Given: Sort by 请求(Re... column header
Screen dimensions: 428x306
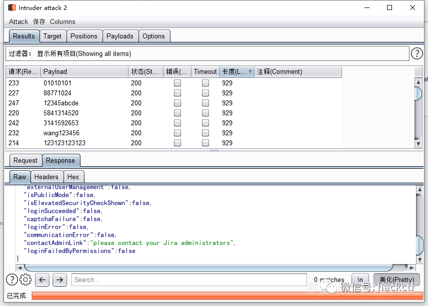Looking at the screenshot, I should click(x=23, y=72).
